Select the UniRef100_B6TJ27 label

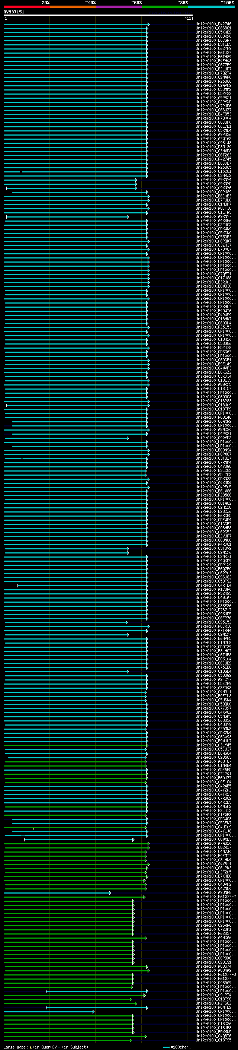[213, 53]
